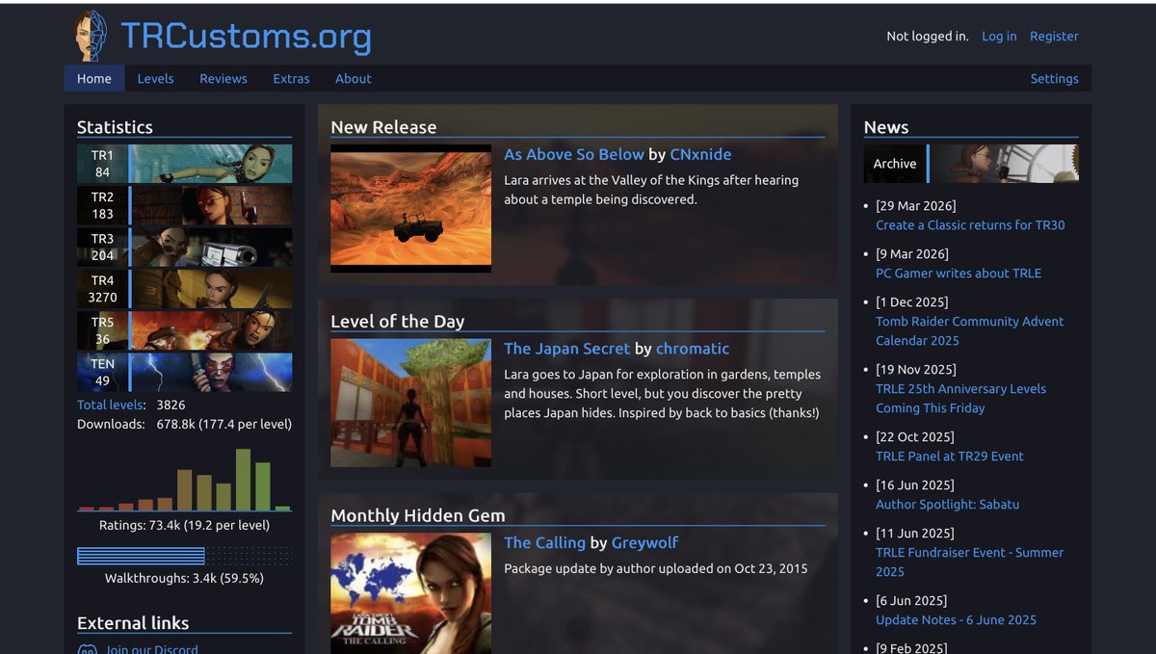Click the Not logged in. status text

pyautogui.click(x=928, y=37)
